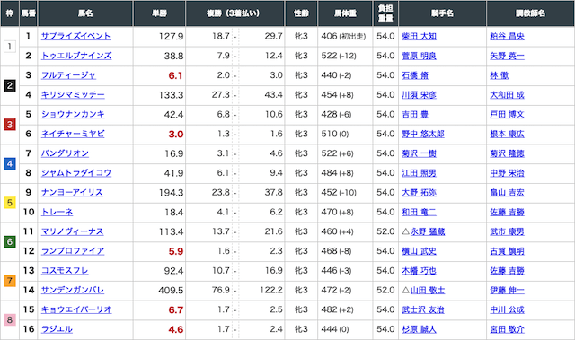Open trainer link 戸田 博文

click(x=507, y=114)
